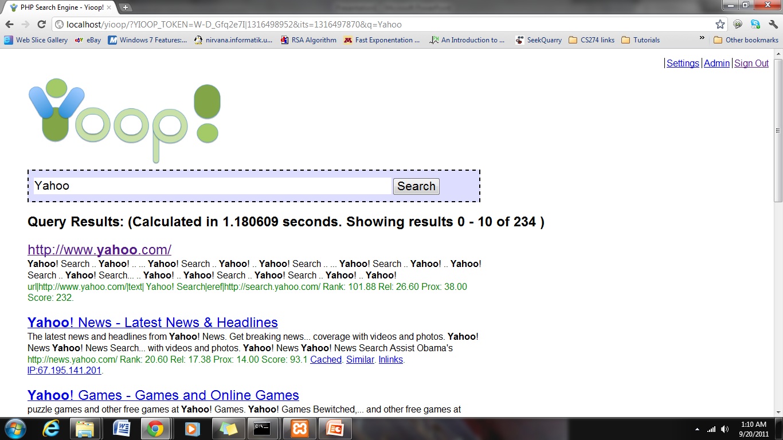The image size is (783, 440).
Task: Open the Settings link
Action: tap(683, 63)
